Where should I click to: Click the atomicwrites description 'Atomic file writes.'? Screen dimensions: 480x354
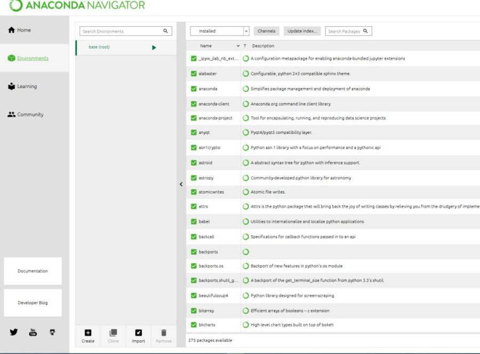pyautogui.click(x=268, y=192)
